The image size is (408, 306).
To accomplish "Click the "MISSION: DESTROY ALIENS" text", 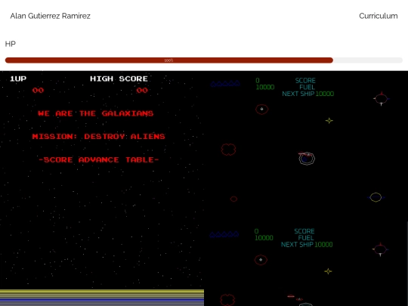I will pyautogui.click(x=99, y=136).
